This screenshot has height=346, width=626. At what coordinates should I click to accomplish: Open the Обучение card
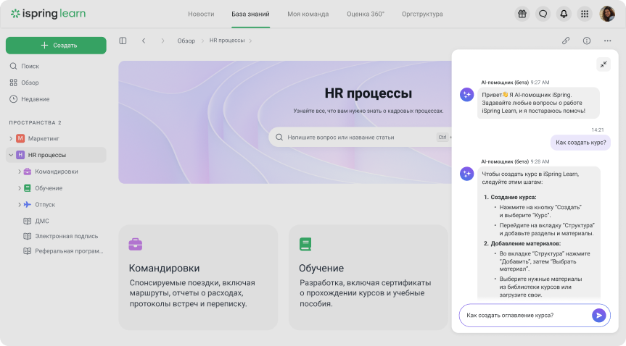click(368, 277)
